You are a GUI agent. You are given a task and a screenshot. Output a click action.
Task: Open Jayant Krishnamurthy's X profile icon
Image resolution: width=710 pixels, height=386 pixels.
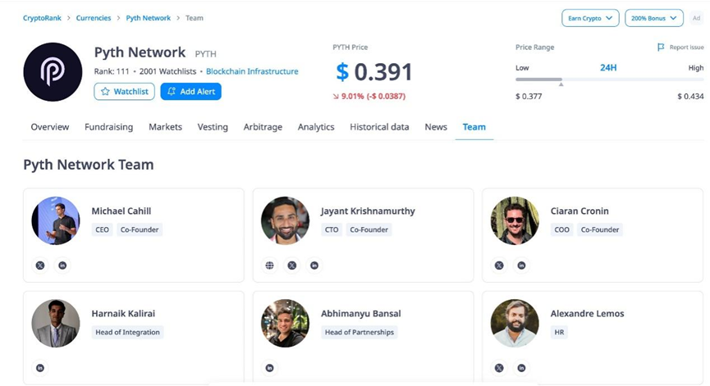point(292,266)
